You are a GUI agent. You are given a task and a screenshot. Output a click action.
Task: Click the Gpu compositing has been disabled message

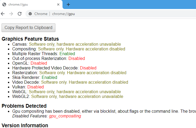pos(104,111)
